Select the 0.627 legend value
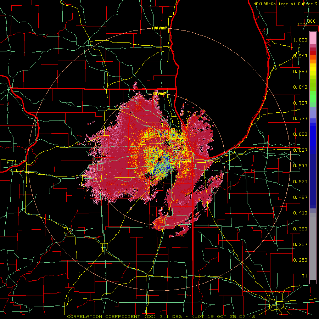Image resolution: width=319 pixels, height=319 pixels. tap(300, 150)
